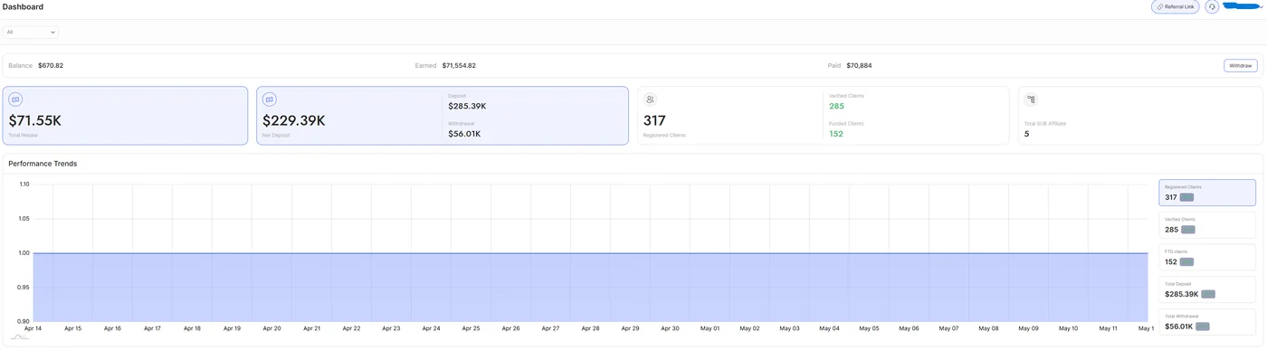This screenshot has height=350, width=1267.
Task: Click the Net Deposit card money icon
Action: click(x=269, y=99)
